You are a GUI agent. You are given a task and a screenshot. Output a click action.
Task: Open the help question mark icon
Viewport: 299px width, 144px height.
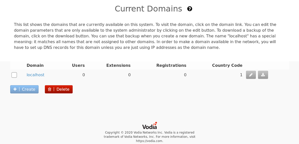point(189,9)
